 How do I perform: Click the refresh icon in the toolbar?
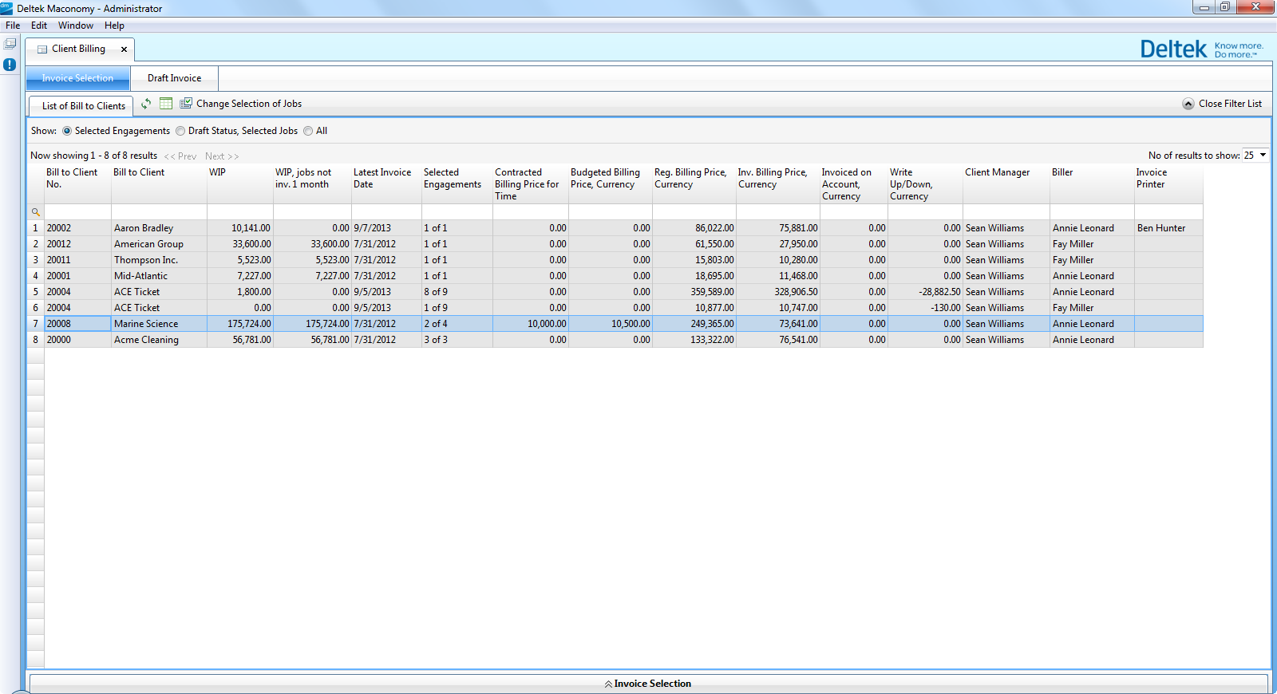click(x=146, y=104)
